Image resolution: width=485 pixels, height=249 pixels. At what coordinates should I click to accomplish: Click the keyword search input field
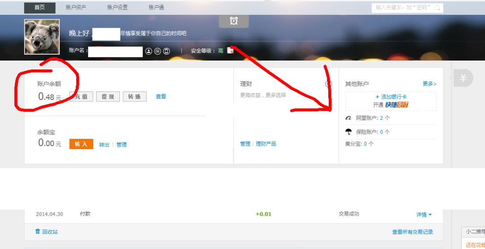402,8
